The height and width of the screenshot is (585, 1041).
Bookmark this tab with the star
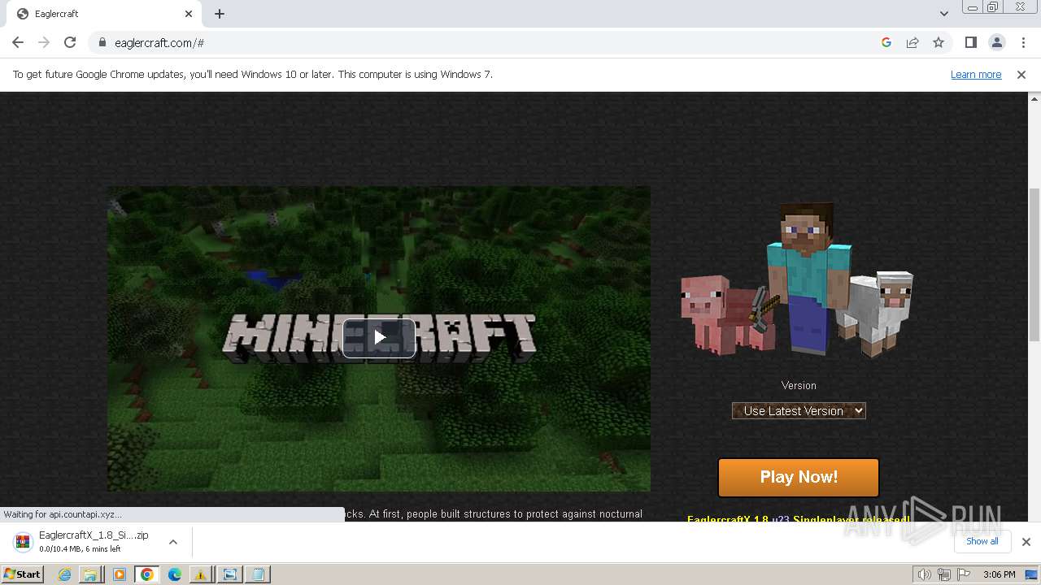(x=939, y=42)
